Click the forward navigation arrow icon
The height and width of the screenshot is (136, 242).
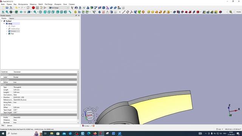tap(25, 12)
